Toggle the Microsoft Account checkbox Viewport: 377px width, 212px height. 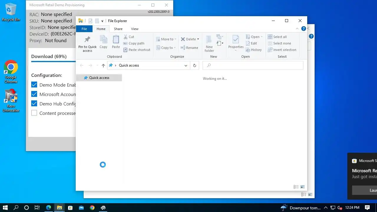click(34, 94)
